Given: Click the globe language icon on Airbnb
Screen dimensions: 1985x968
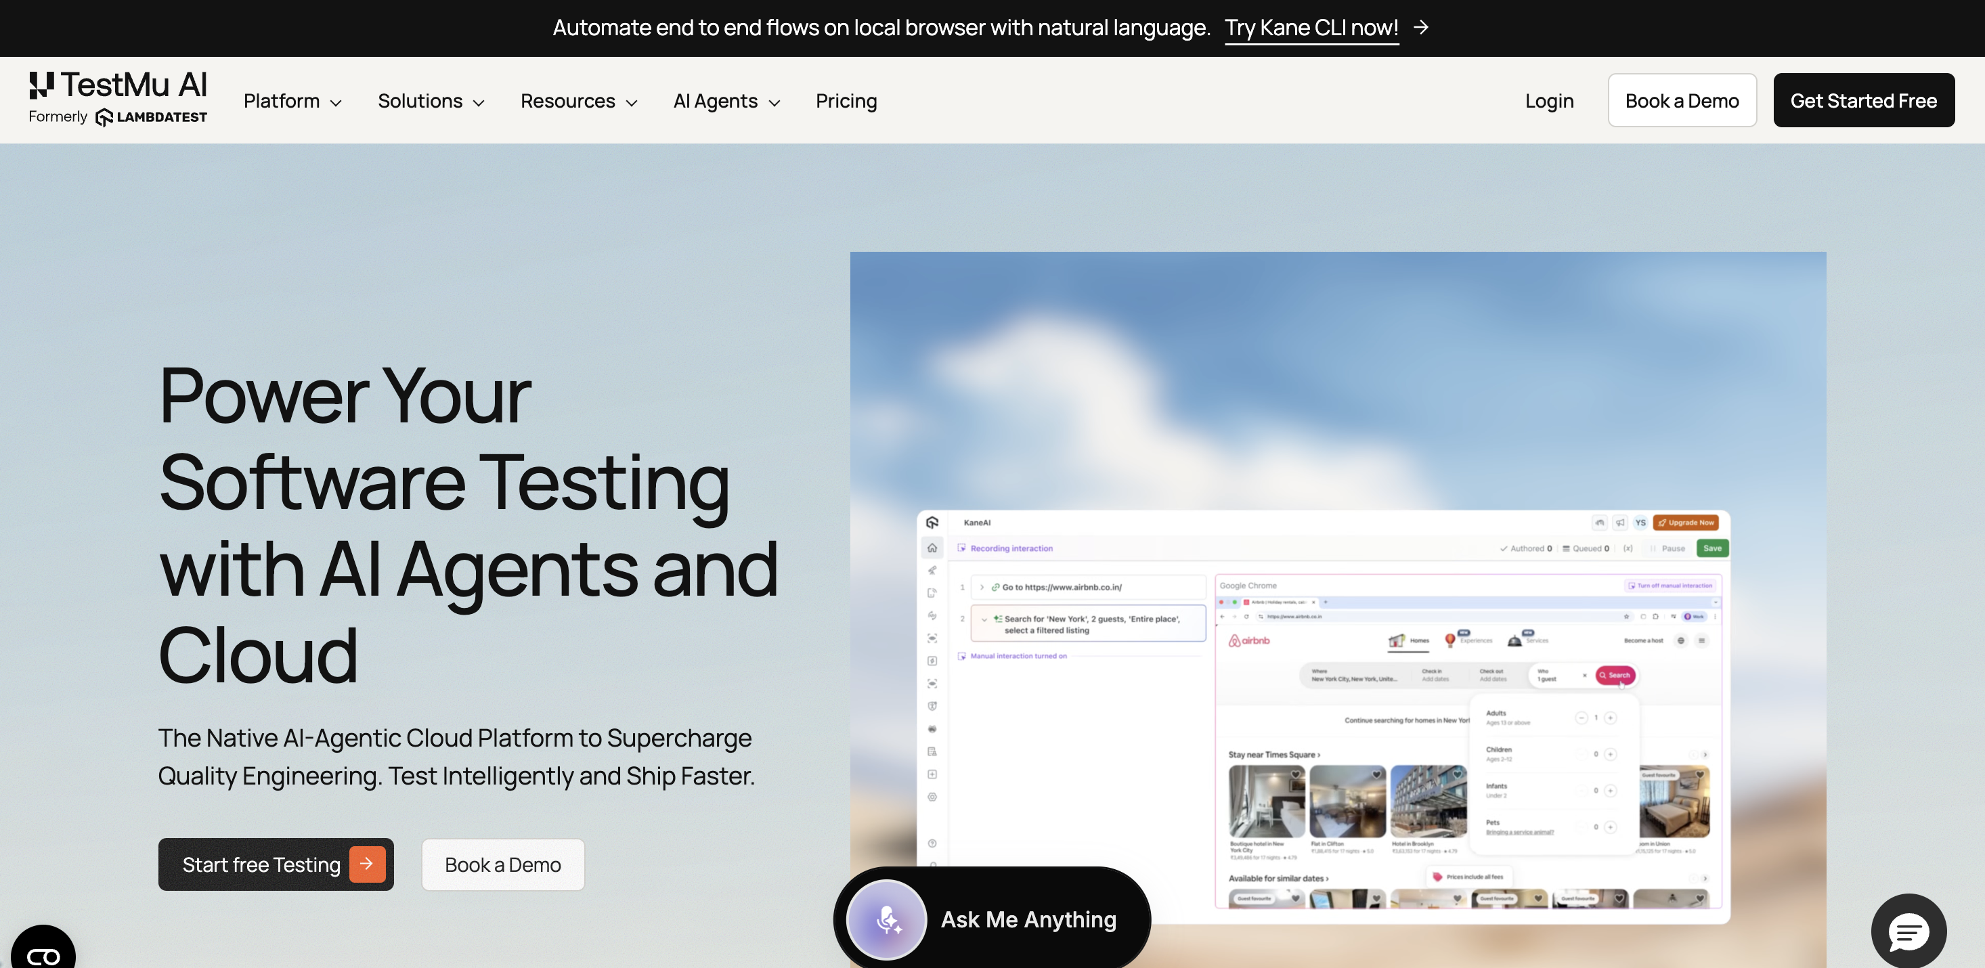Looking at the screenshot, I should (1680, 640).
